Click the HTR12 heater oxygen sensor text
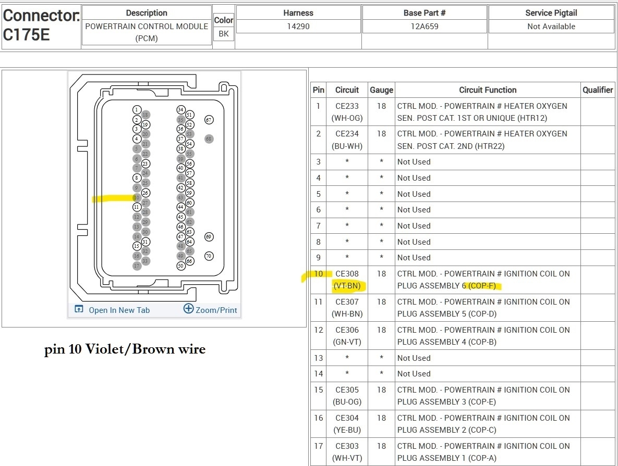Viewport: 618px width, 466px height. (x=482, y=112)
